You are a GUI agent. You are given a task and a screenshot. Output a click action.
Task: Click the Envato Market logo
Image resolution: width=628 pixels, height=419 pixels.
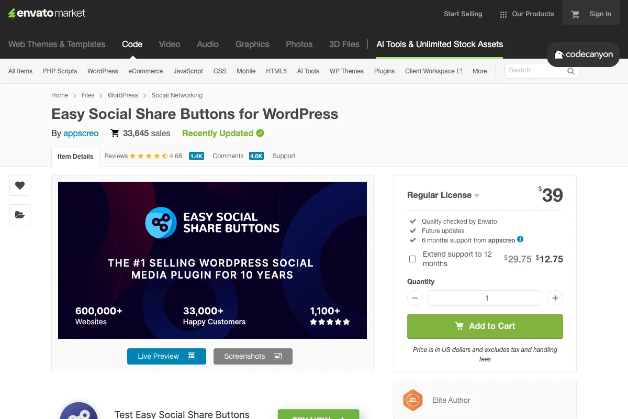pos(47,14)
